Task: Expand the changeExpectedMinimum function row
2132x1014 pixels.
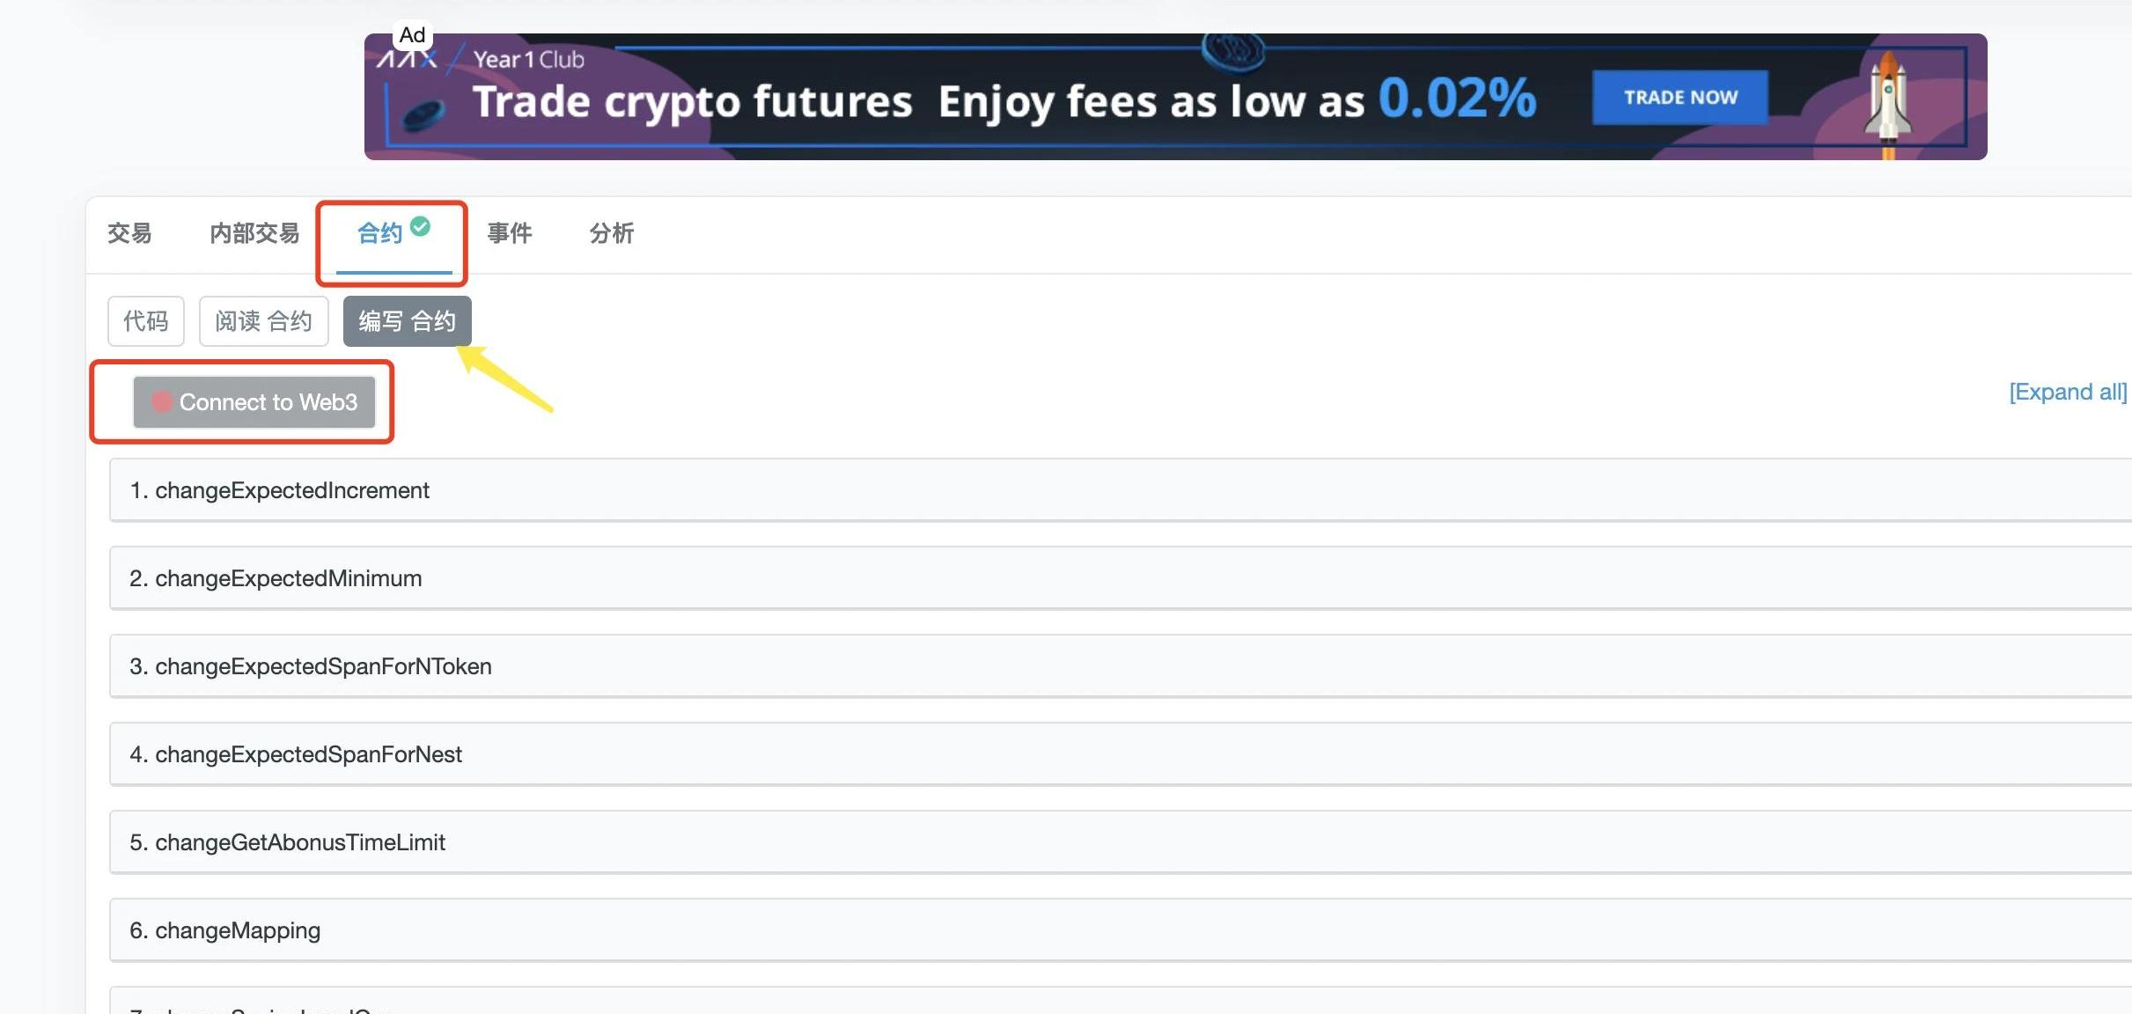Action: (1118, 578)
